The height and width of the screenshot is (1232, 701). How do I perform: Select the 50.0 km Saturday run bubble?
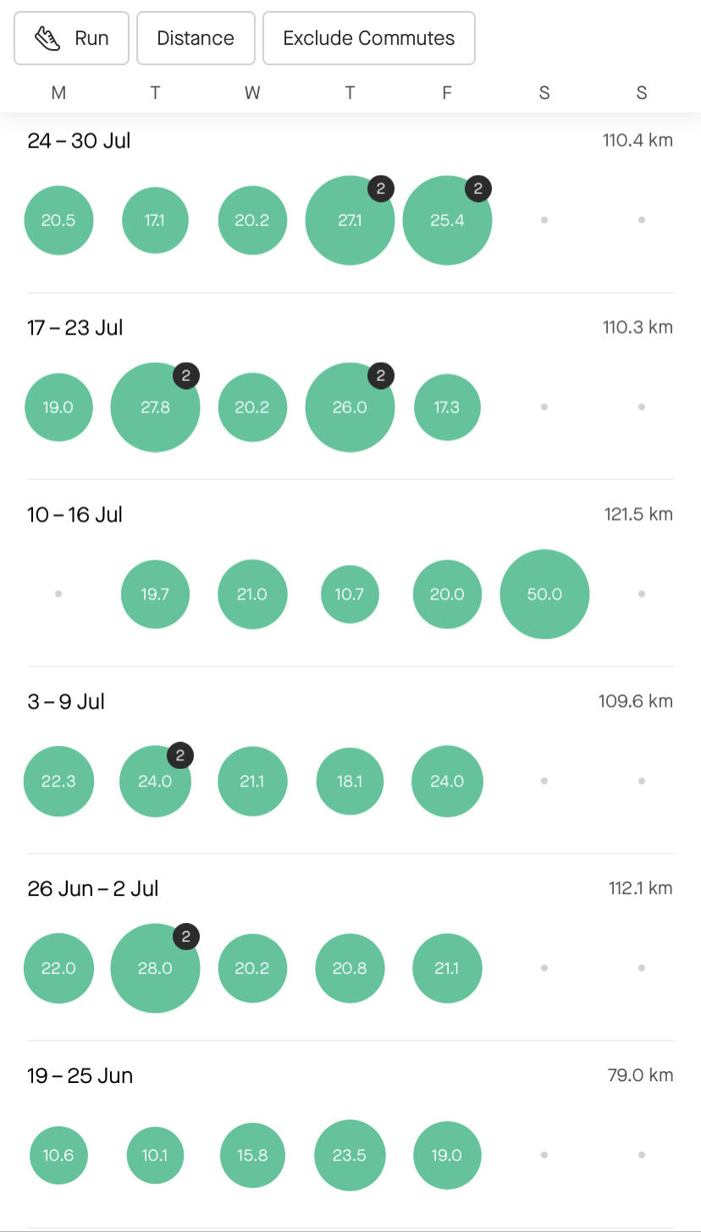544,594
